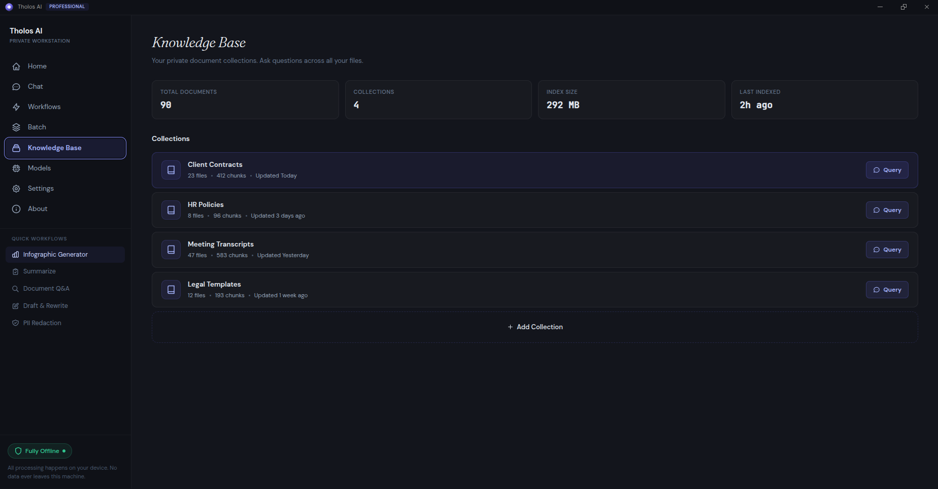Open the Legal Templates collection row
The height and width of the screenshot is (489, 938).
(535, 290)
